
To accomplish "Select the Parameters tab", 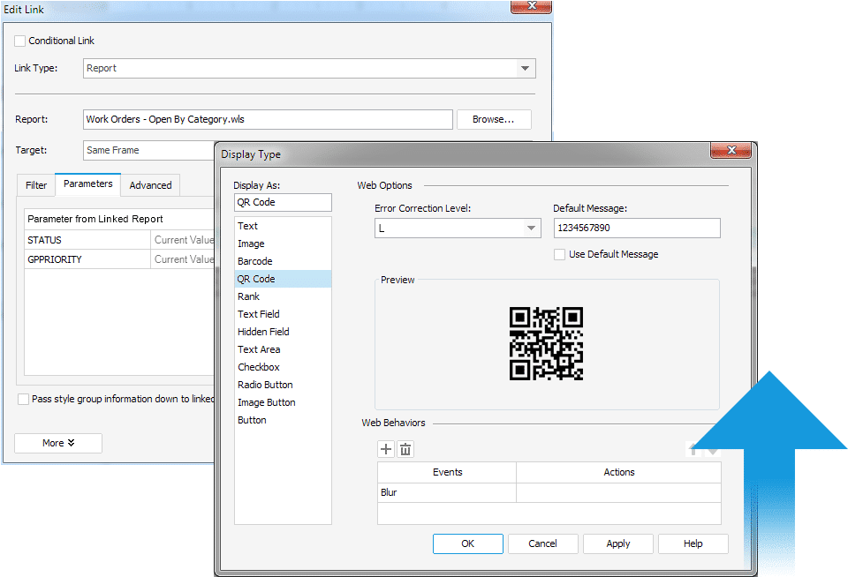I will (x=88, y=184).
